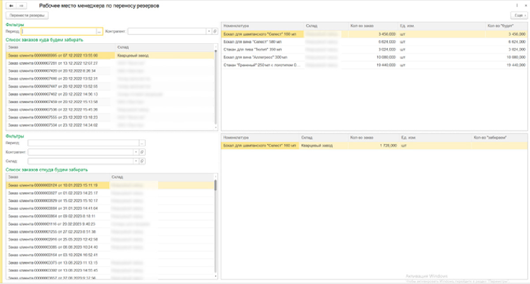Click the lower Период input field
This screenshot has width=530, height=284.
click(83, 143)
